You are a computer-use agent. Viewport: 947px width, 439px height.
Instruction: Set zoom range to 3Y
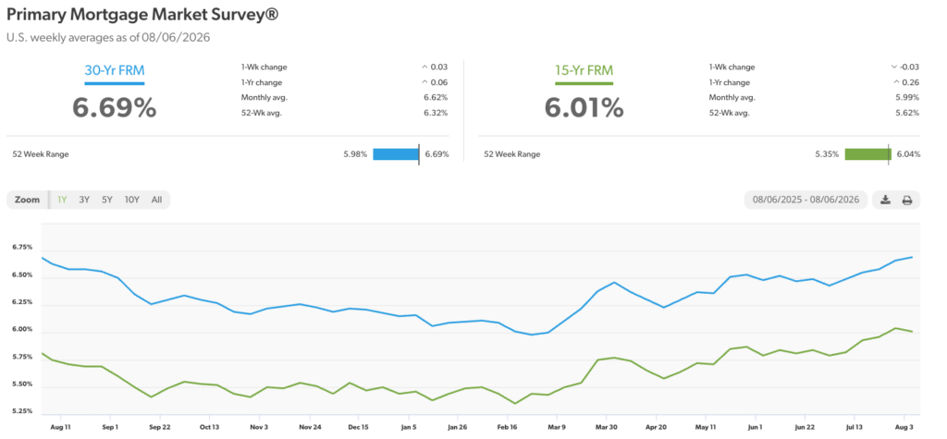point(84,200)
